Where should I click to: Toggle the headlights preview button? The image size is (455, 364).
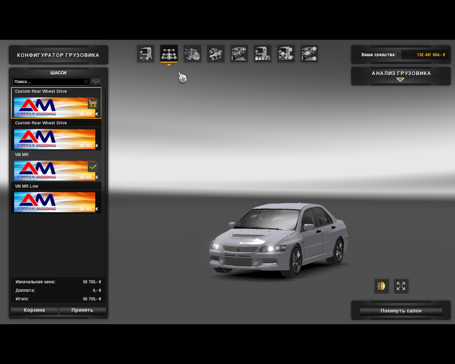click(381, 286)
